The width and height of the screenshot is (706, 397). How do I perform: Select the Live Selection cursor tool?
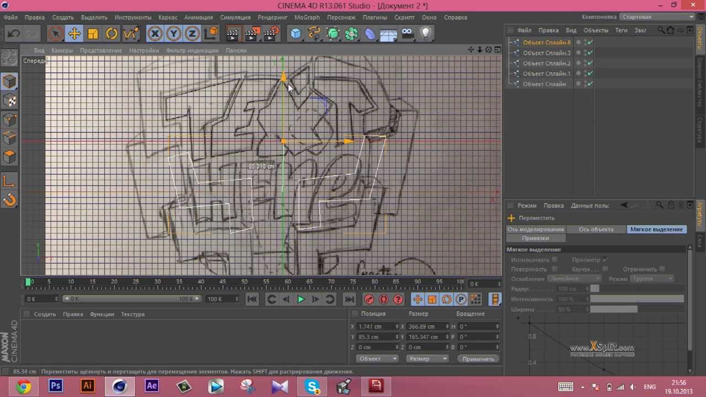point(55,34)
